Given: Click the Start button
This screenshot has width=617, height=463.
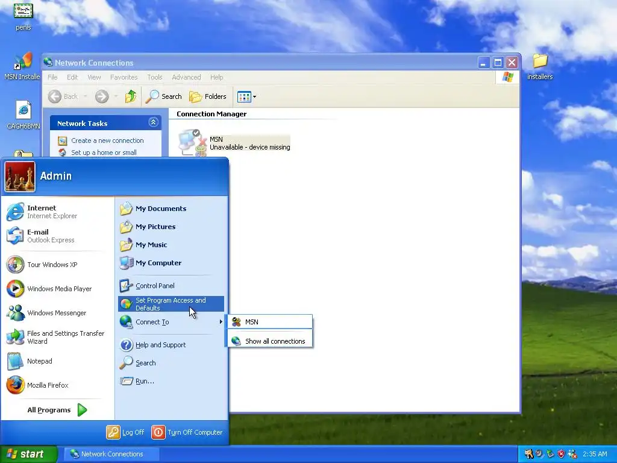Looking at the screenshot, I should (x=29, y=454).
